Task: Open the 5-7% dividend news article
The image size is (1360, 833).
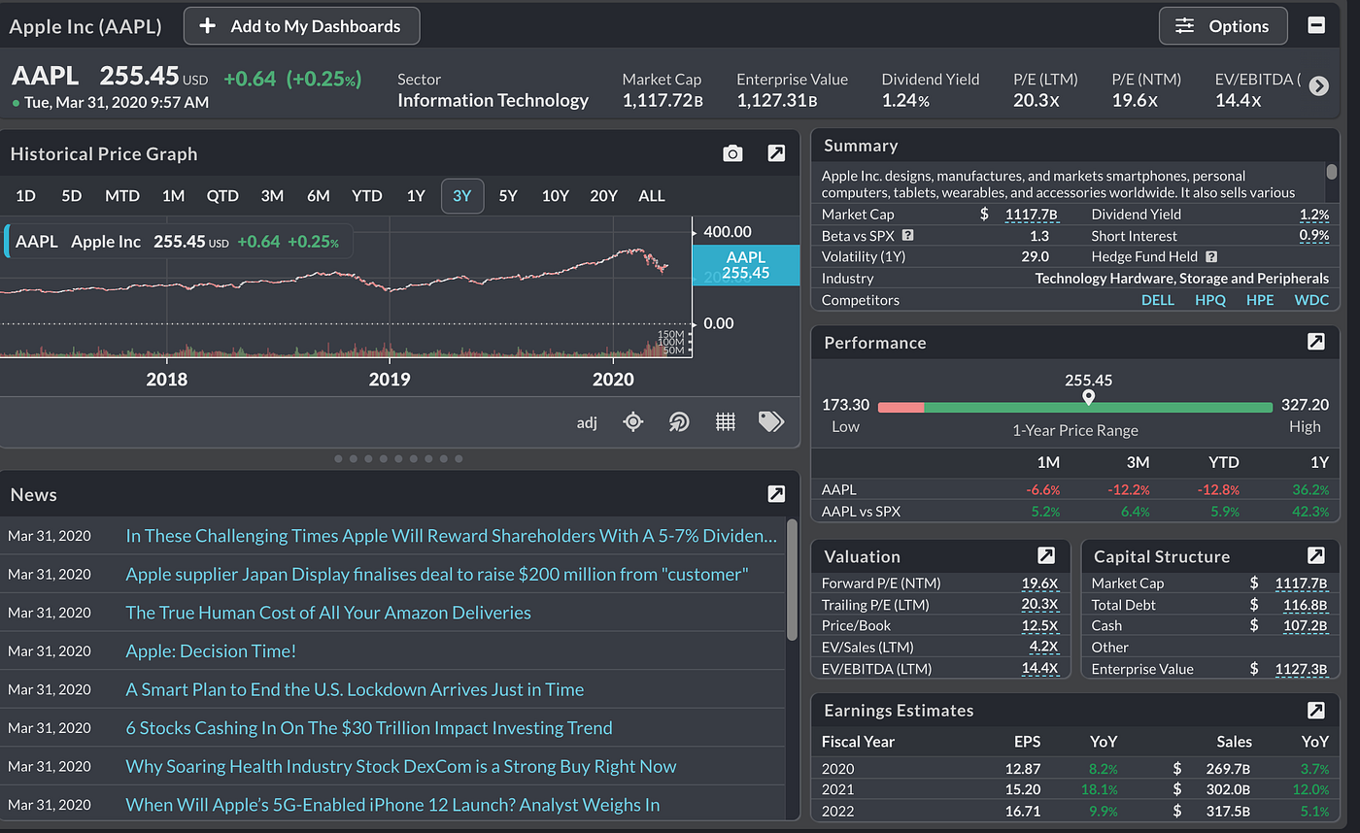Action: point(451,536)
